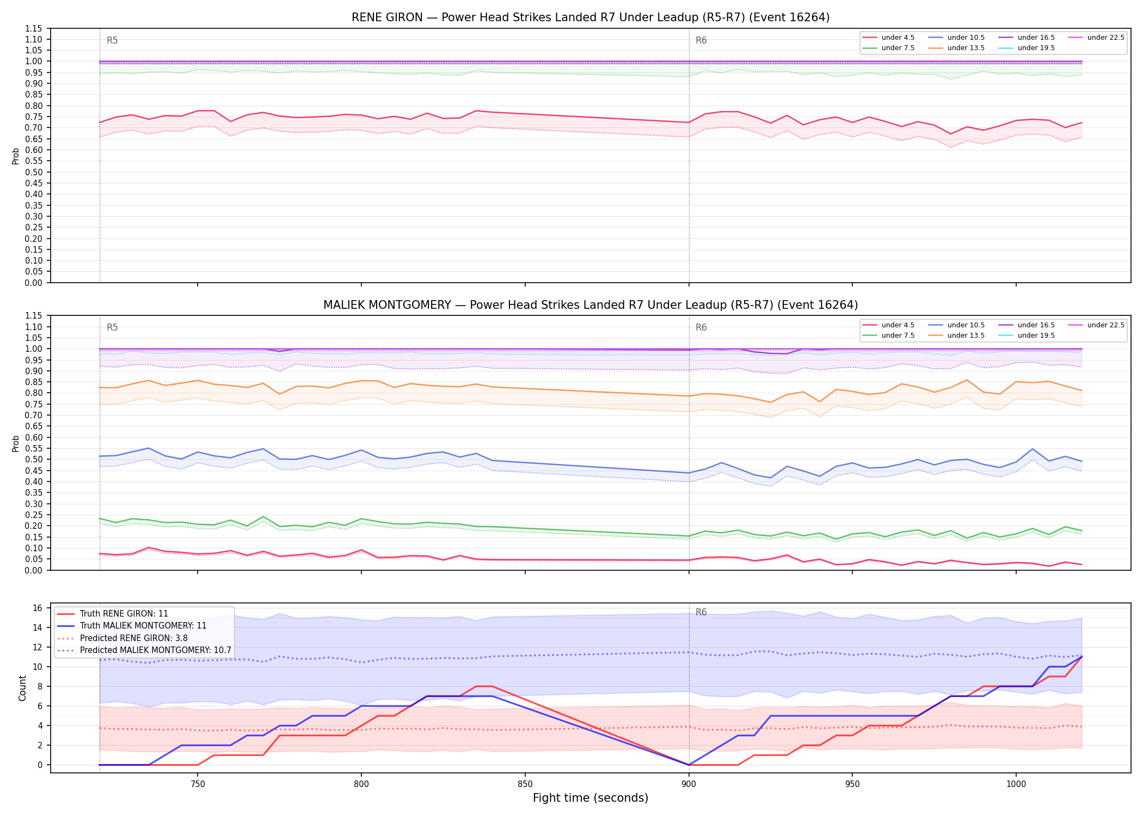Click the 16 tick on the Count axis
The width and height of the screenshot is (1143, 817).
(38, 608)
